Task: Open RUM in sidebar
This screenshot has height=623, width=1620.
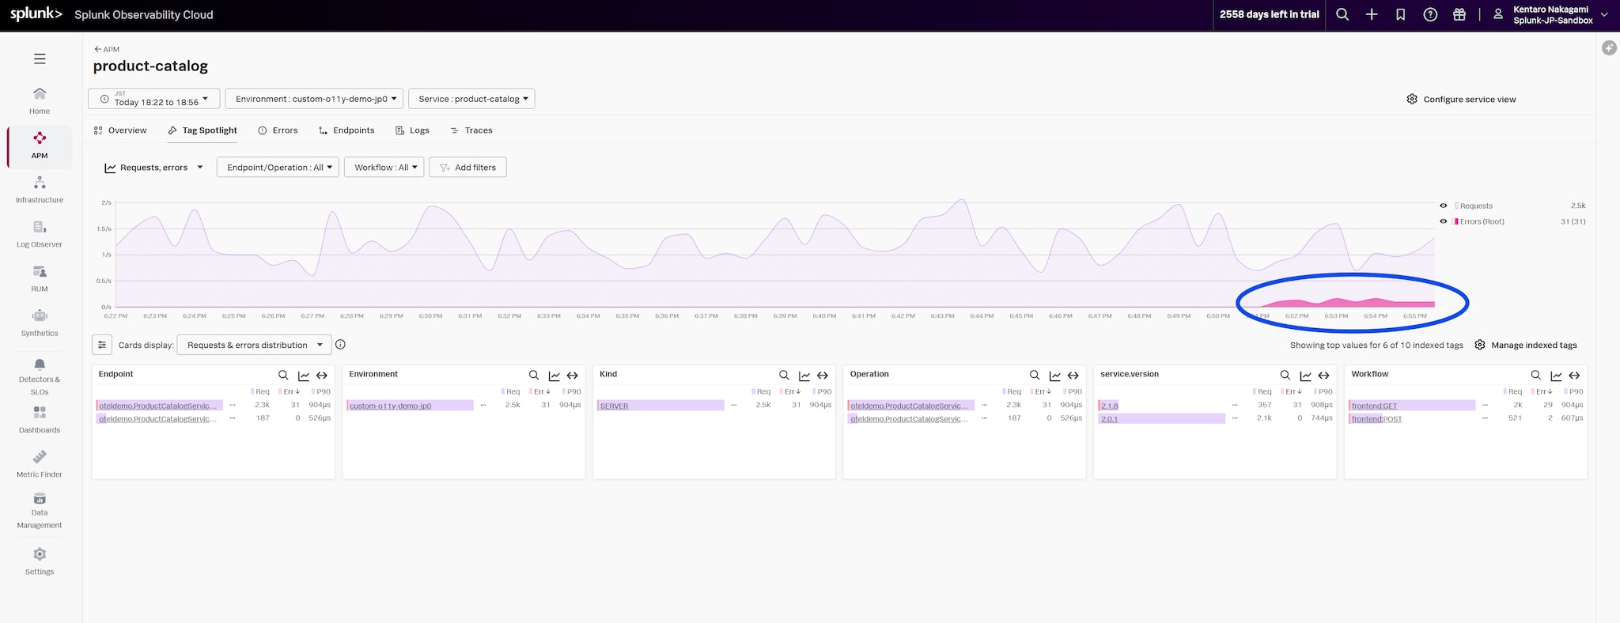Action: pos(40,279)
